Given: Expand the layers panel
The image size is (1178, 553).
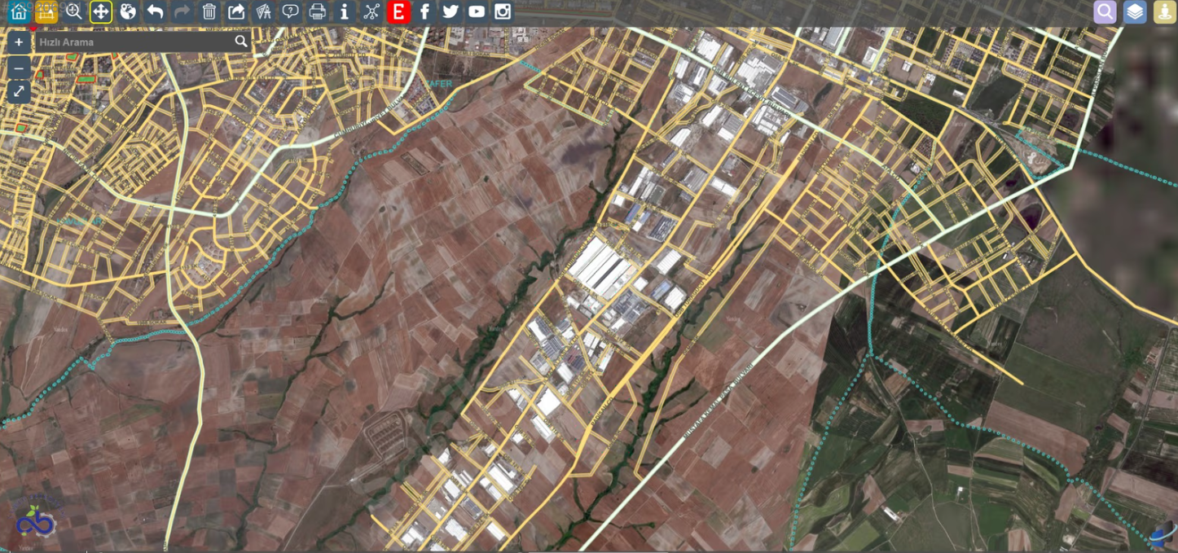Looking at the screenshot, I should tap(1135, 11).
